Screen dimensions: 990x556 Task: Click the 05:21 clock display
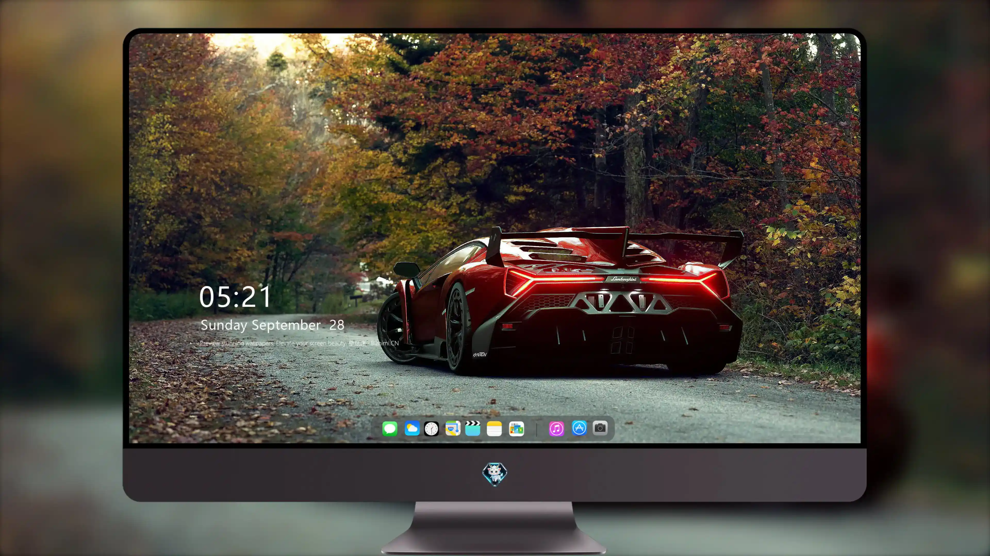pos(235,297)
